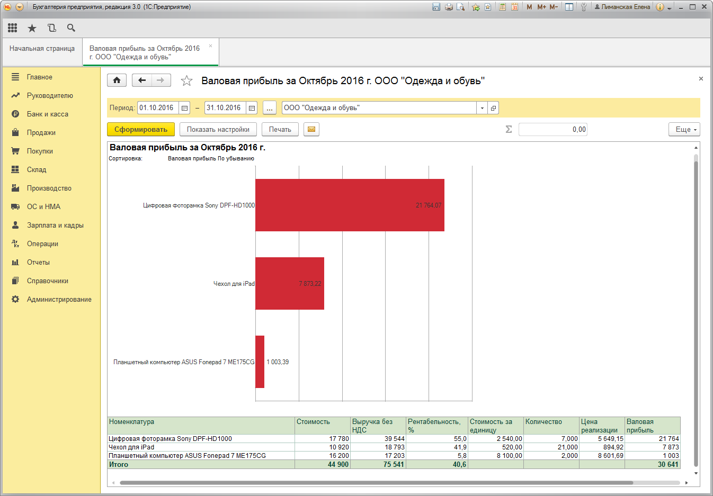This screenshot has height=496, width=713.
Task: Open the Еще dropdown menu
Action: click(x=684, y=130)
